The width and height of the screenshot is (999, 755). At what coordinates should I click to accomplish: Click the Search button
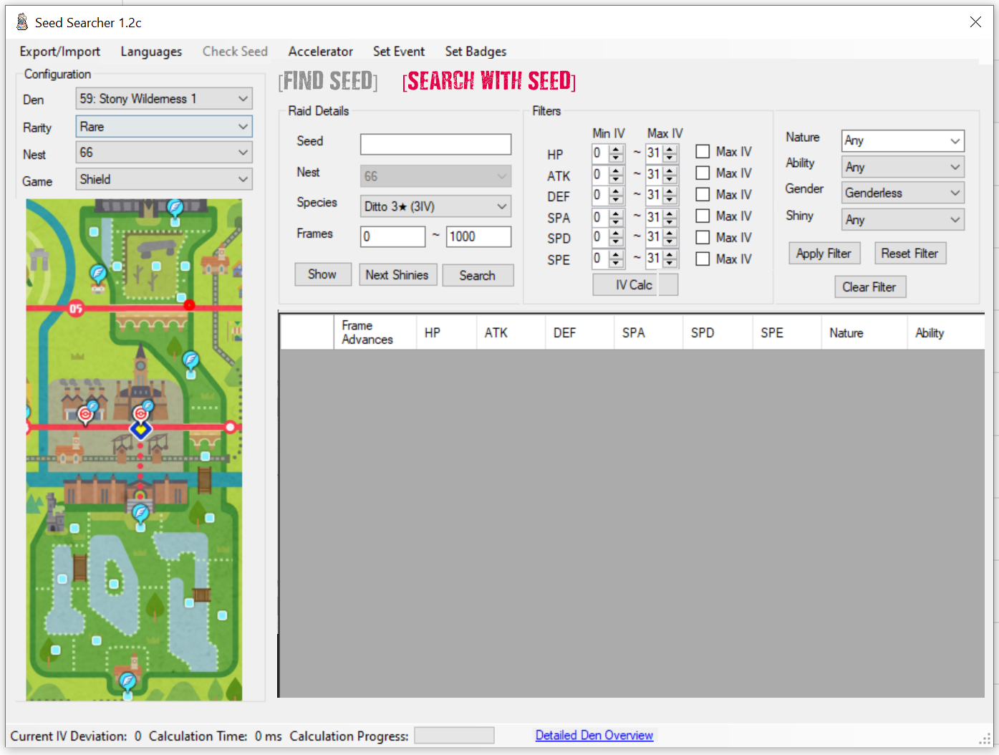[x=477, y=275]
